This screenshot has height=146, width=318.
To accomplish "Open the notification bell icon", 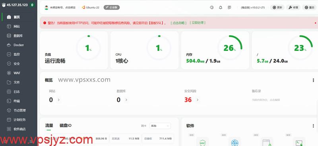I will point(221,8).
